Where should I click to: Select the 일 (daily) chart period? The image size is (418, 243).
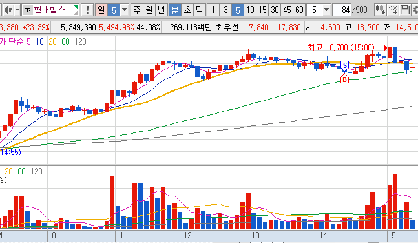[x=101, y=10]
